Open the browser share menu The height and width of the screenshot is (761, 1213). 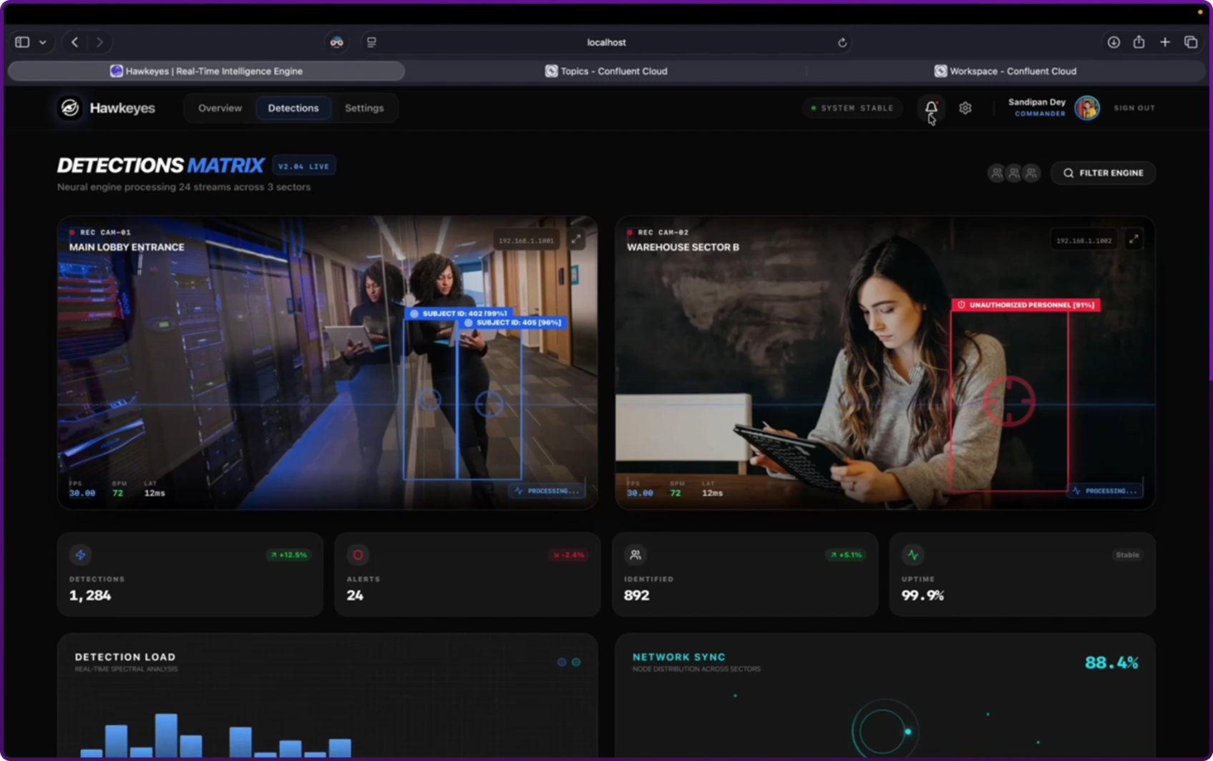tap(1139, 42)
